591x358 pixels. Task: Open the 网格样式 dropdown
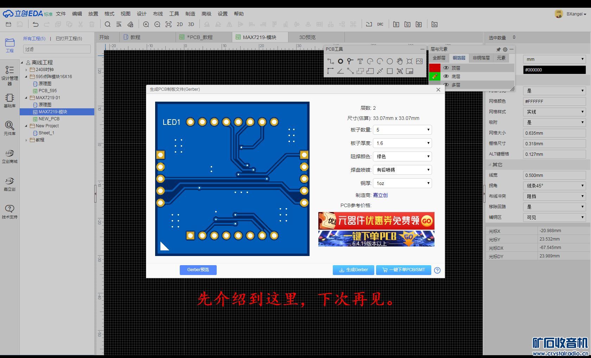(554, 112)
